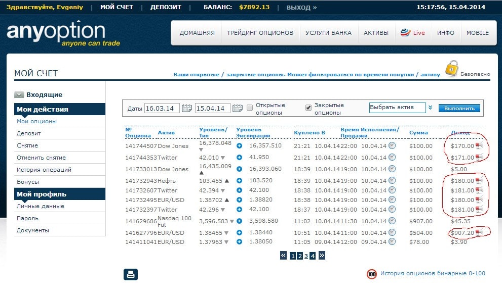Screen dimensions: 502x300
Task: Click the envelope icon next to Входящие
Action: 19,94
